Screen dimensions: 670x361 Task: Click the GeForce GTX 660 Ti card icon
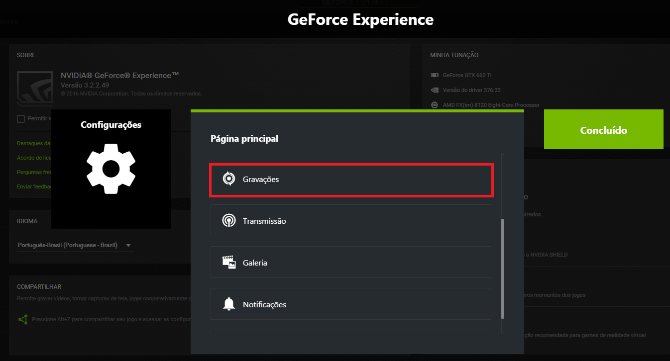(x=435, y=76)
